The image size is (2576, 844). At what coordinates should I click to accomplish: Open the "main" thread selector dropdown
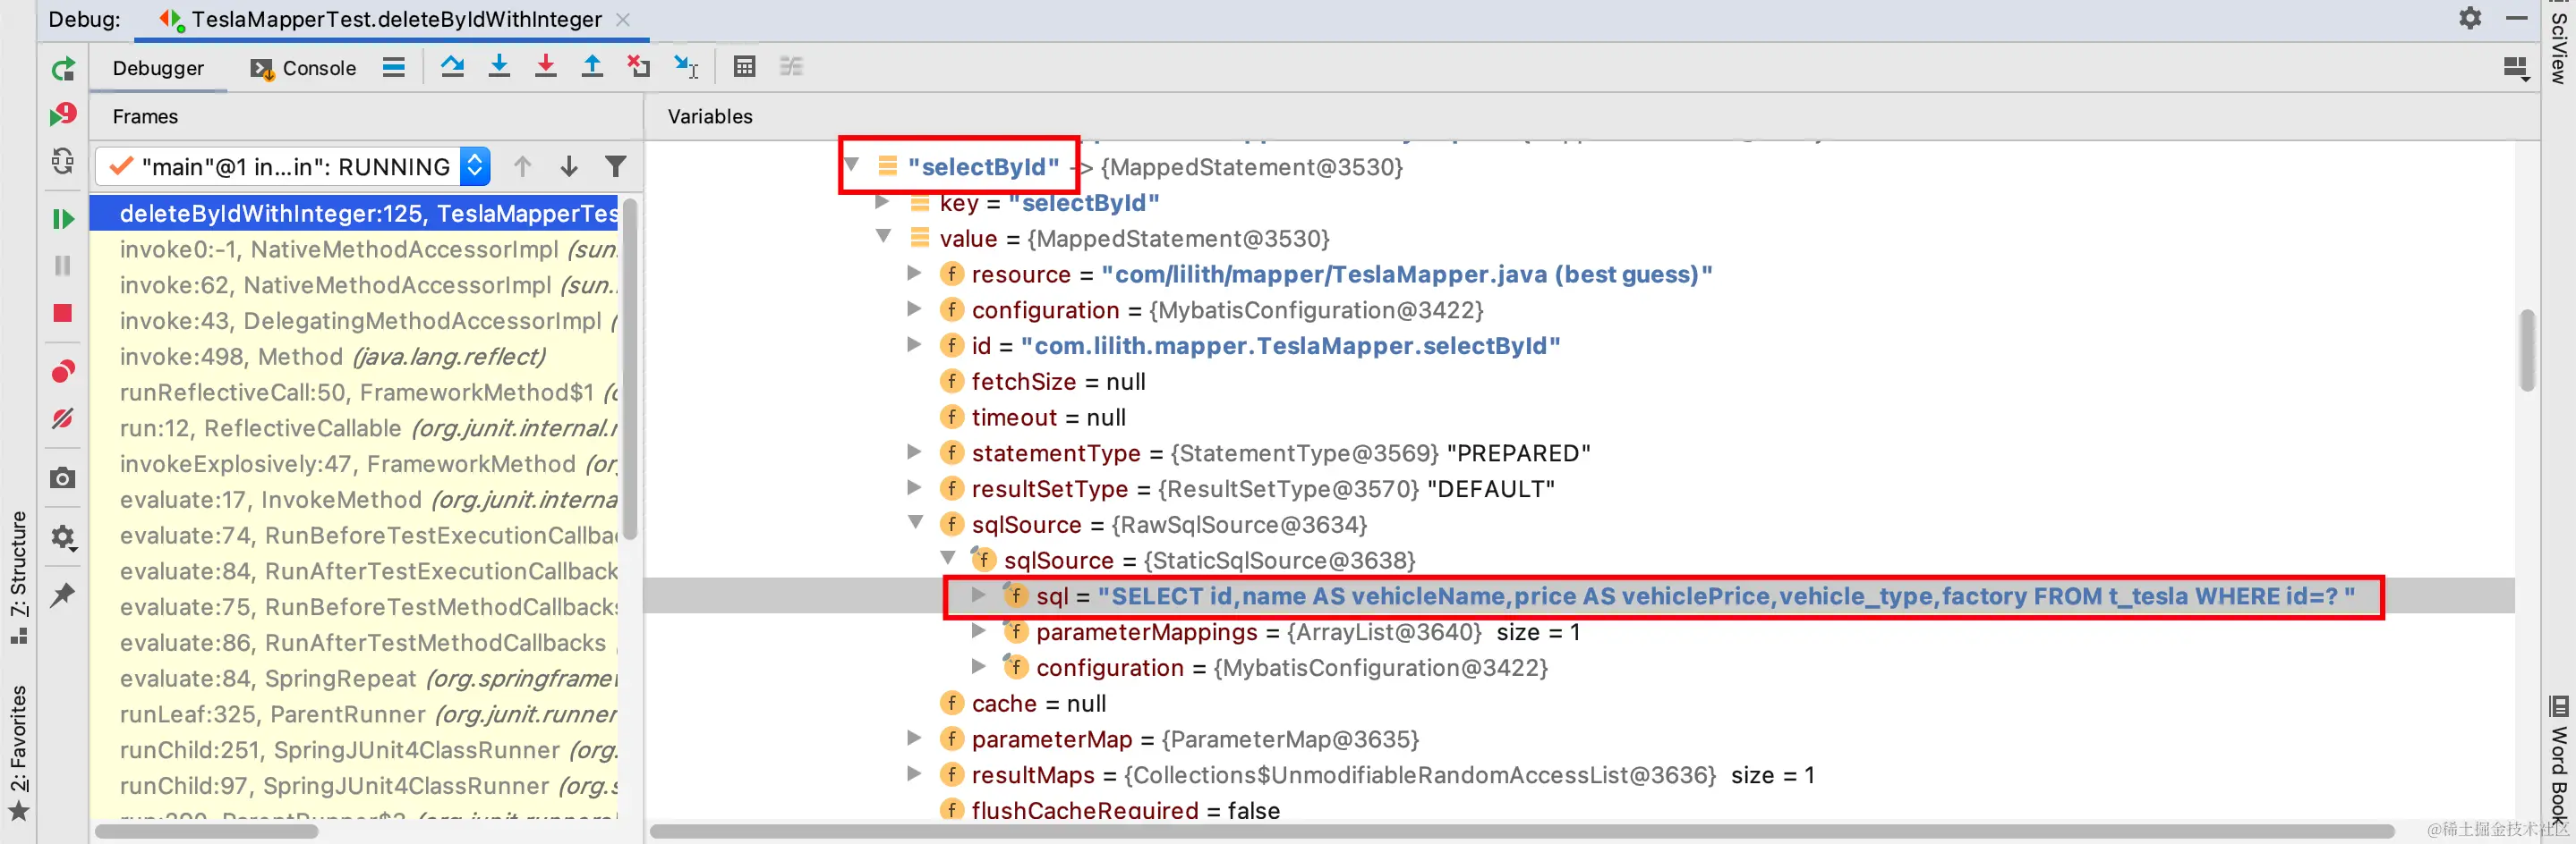[x=293, y=167]
